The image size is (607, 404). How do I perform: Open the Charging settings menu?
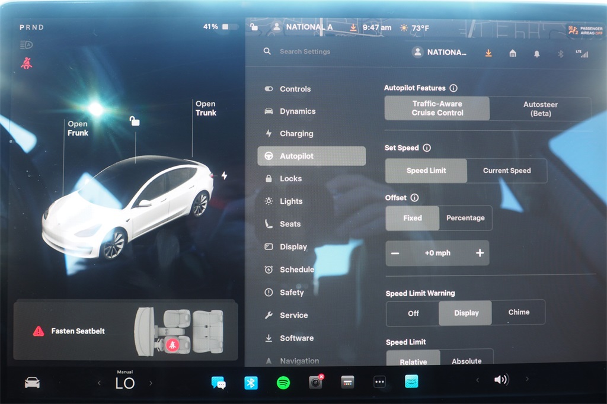[296, 134]
